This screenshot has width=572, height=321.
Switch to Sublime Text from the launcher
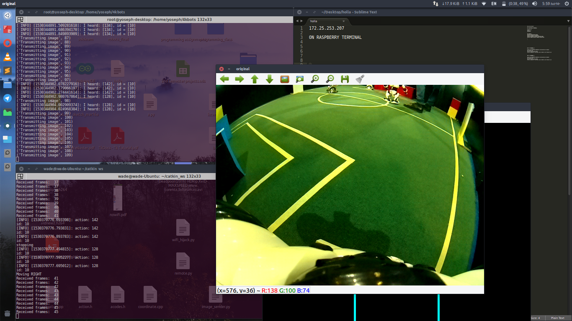[8, 71]
